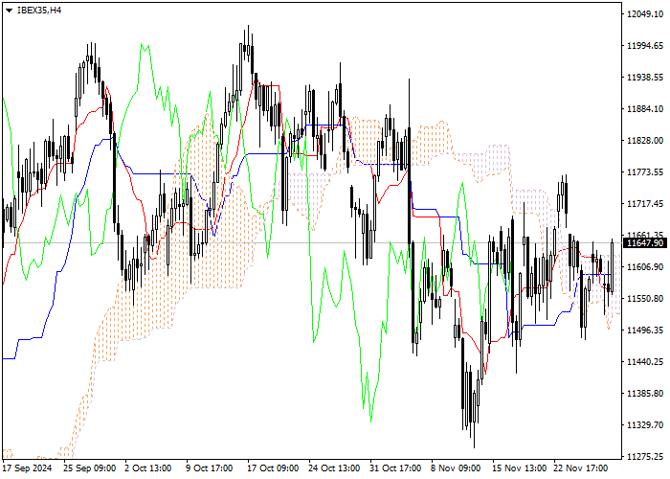Click price scale value 11938.55
The image size is (670, 479).
click(x=645, y=77)
